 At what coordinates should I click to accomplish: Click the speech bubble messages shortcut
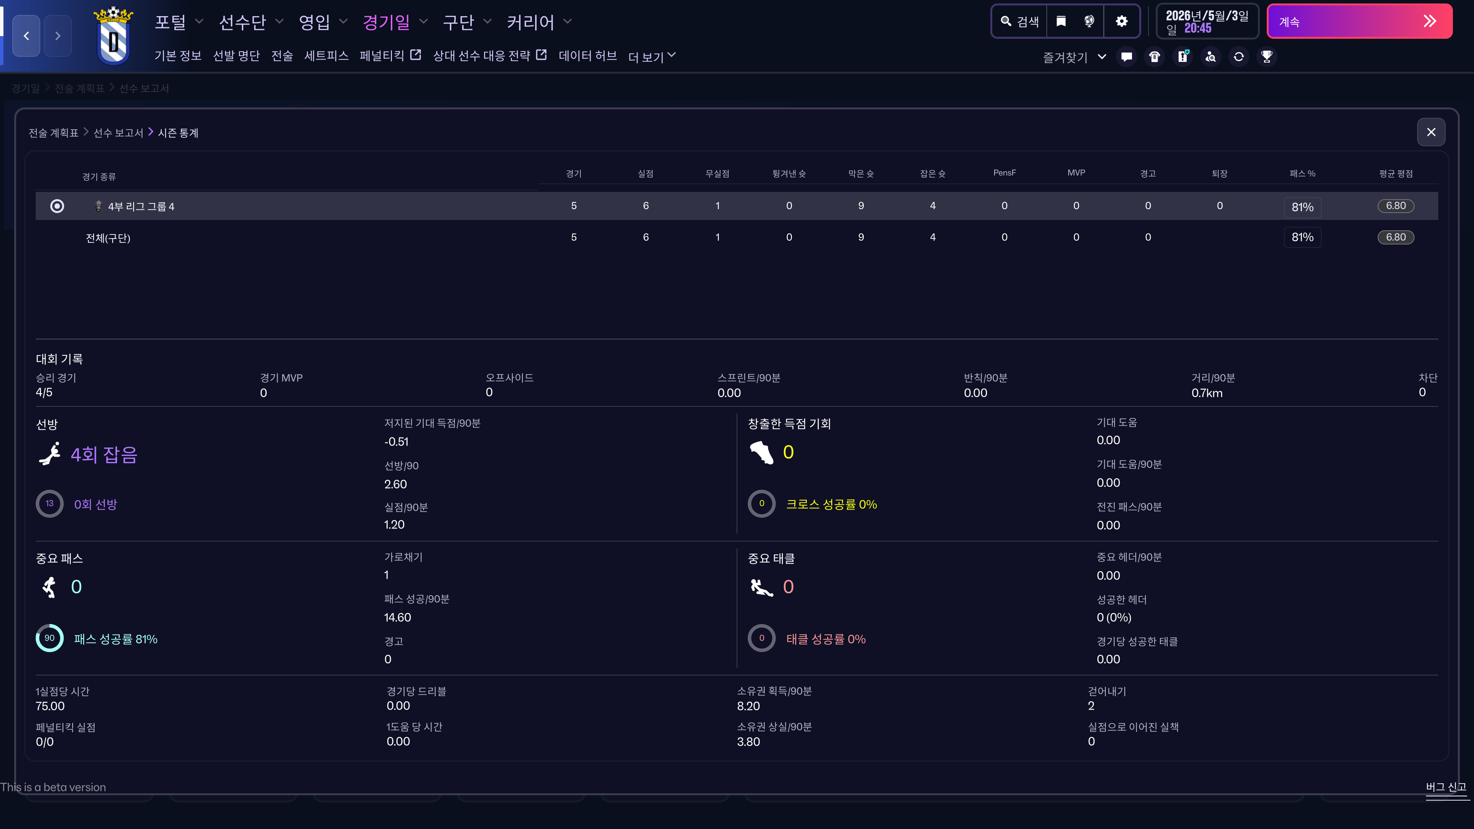1126,57
